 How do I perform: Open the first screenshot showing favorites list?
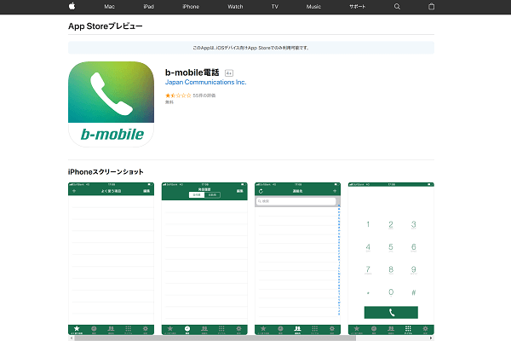click(x=111, y=258)
